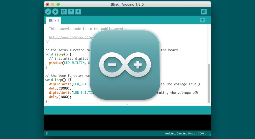Viewport: 255px width, 139px height.
Task: Open the tab options dropdown arrow
Action: coord(202,20)
